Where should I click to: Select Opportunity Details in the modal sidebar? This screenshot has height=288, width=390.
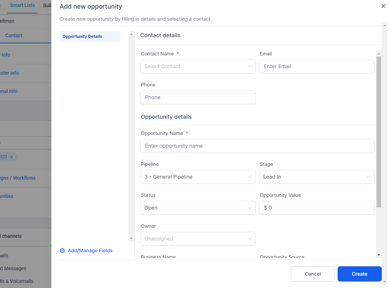tap(82, 36)
